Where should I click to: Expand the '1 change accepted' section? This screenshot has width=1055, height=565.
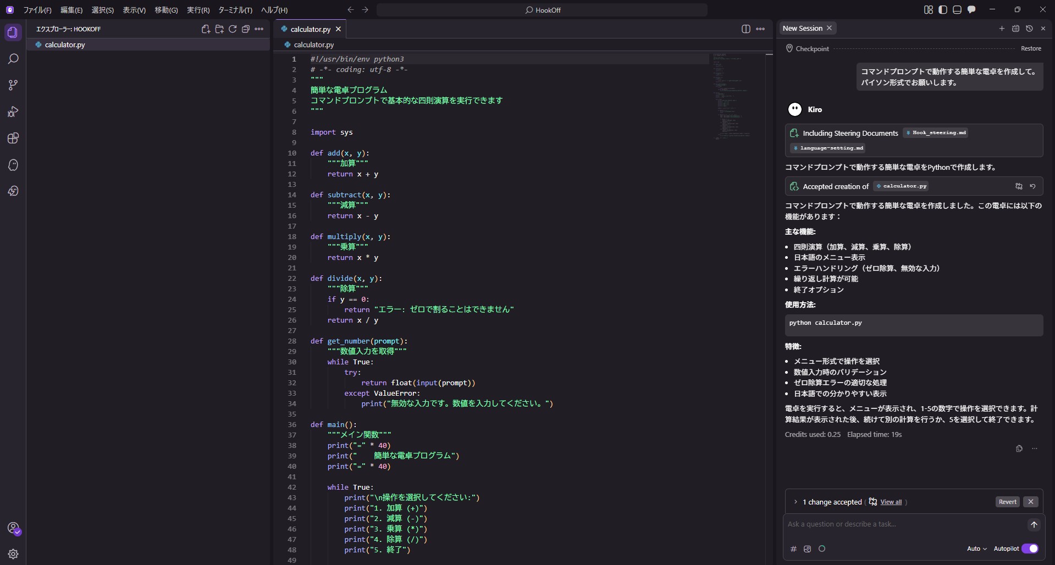click(796, 502)
